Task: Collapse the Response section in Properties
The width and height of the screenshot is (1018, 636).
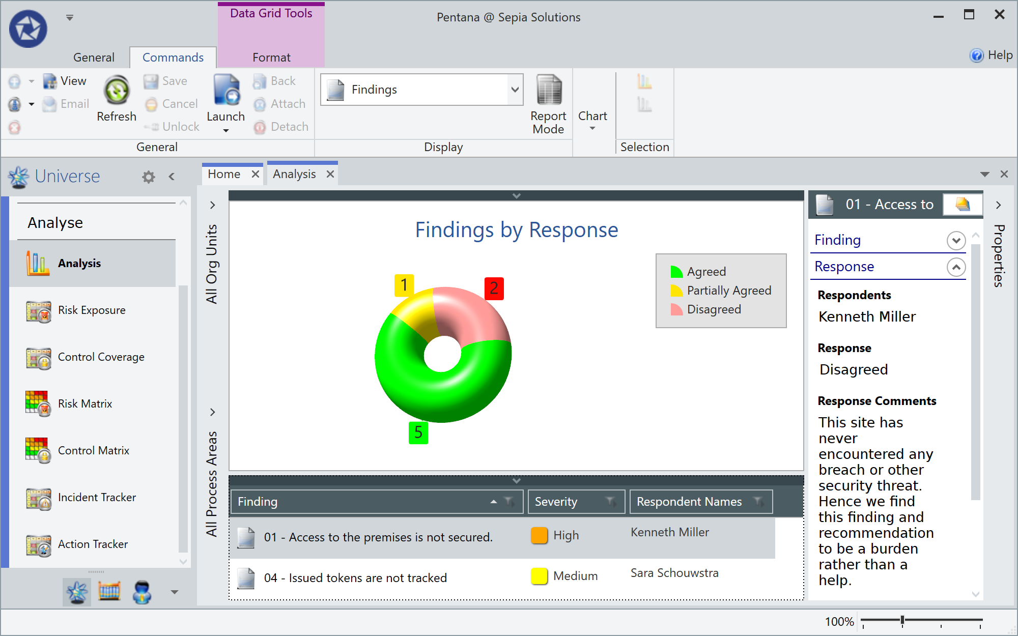Action: [x=956, y=267]
